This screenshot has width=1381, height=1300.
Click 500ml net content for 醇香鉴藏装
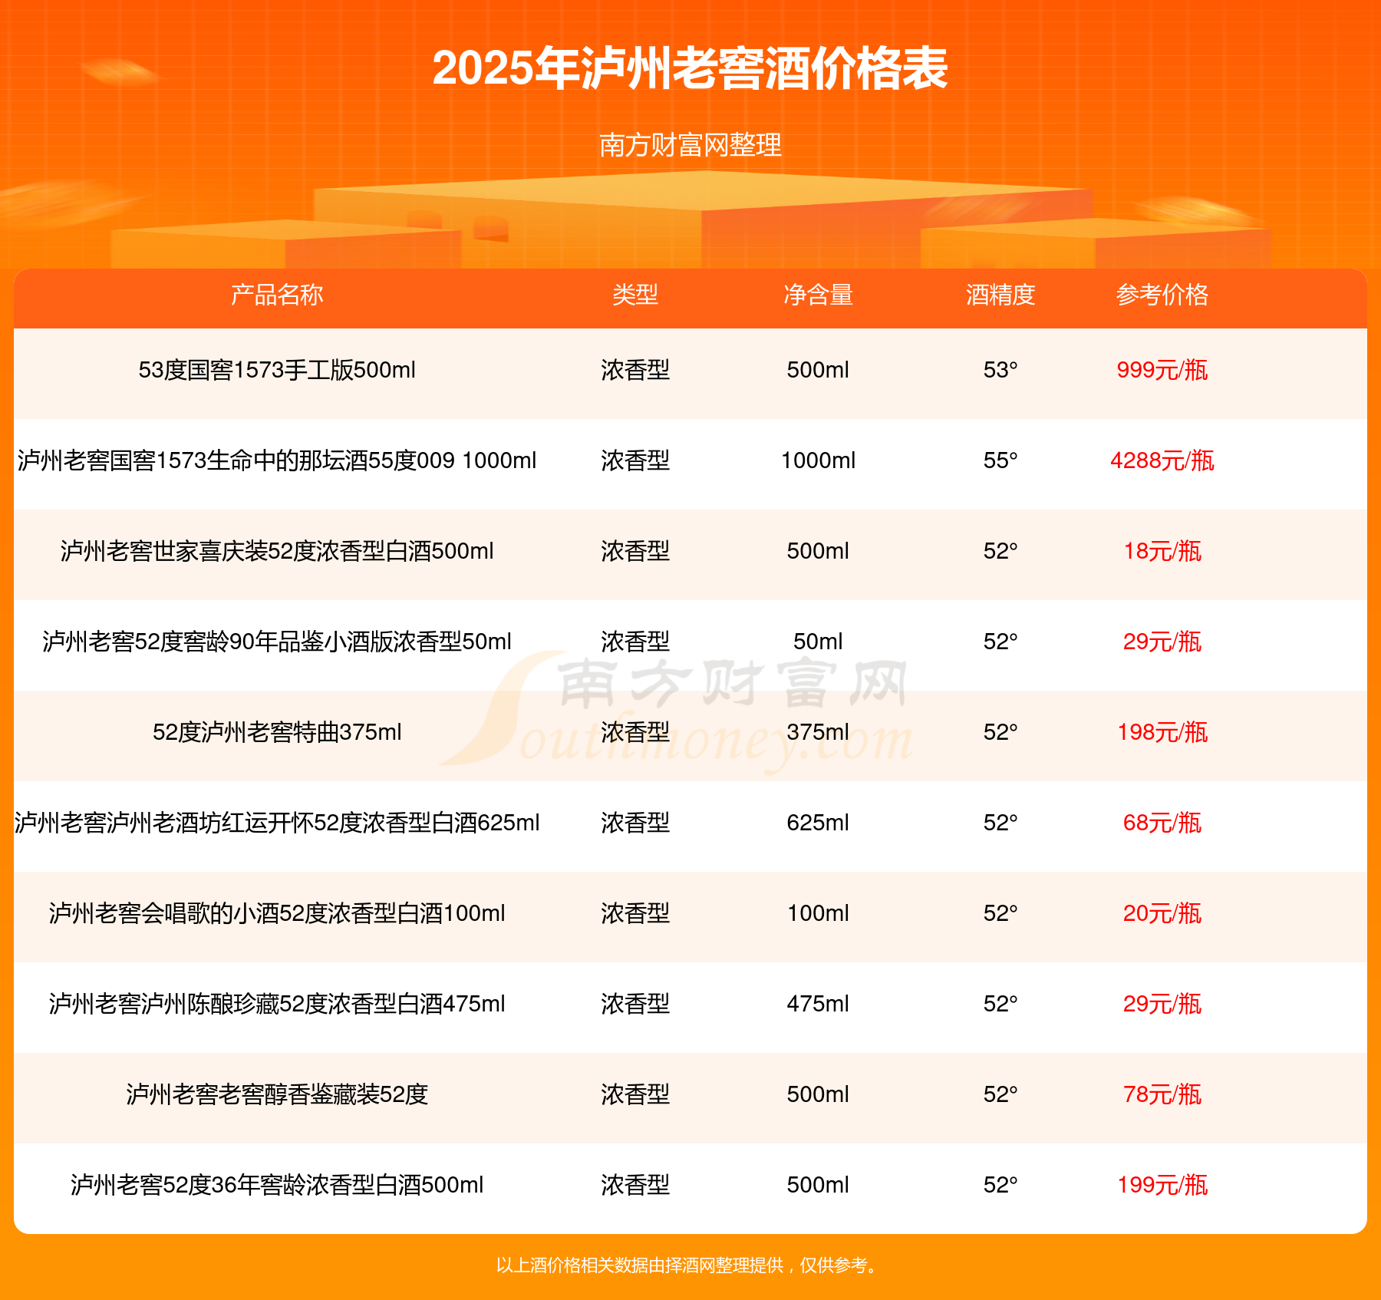tap(818, 1094)
